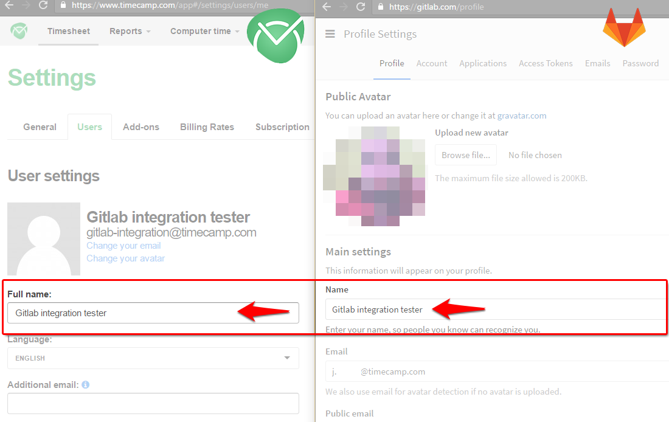Click Change your avatar link
The height and width of the screenshot is (422, 669).
pyautogui.click(x=125, y=258)
